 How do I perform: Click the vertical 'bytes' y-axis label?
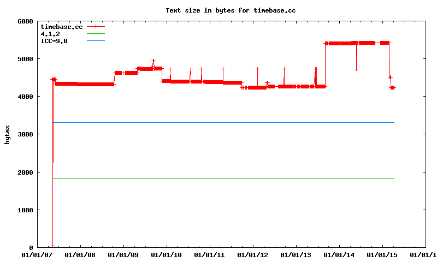8,134
